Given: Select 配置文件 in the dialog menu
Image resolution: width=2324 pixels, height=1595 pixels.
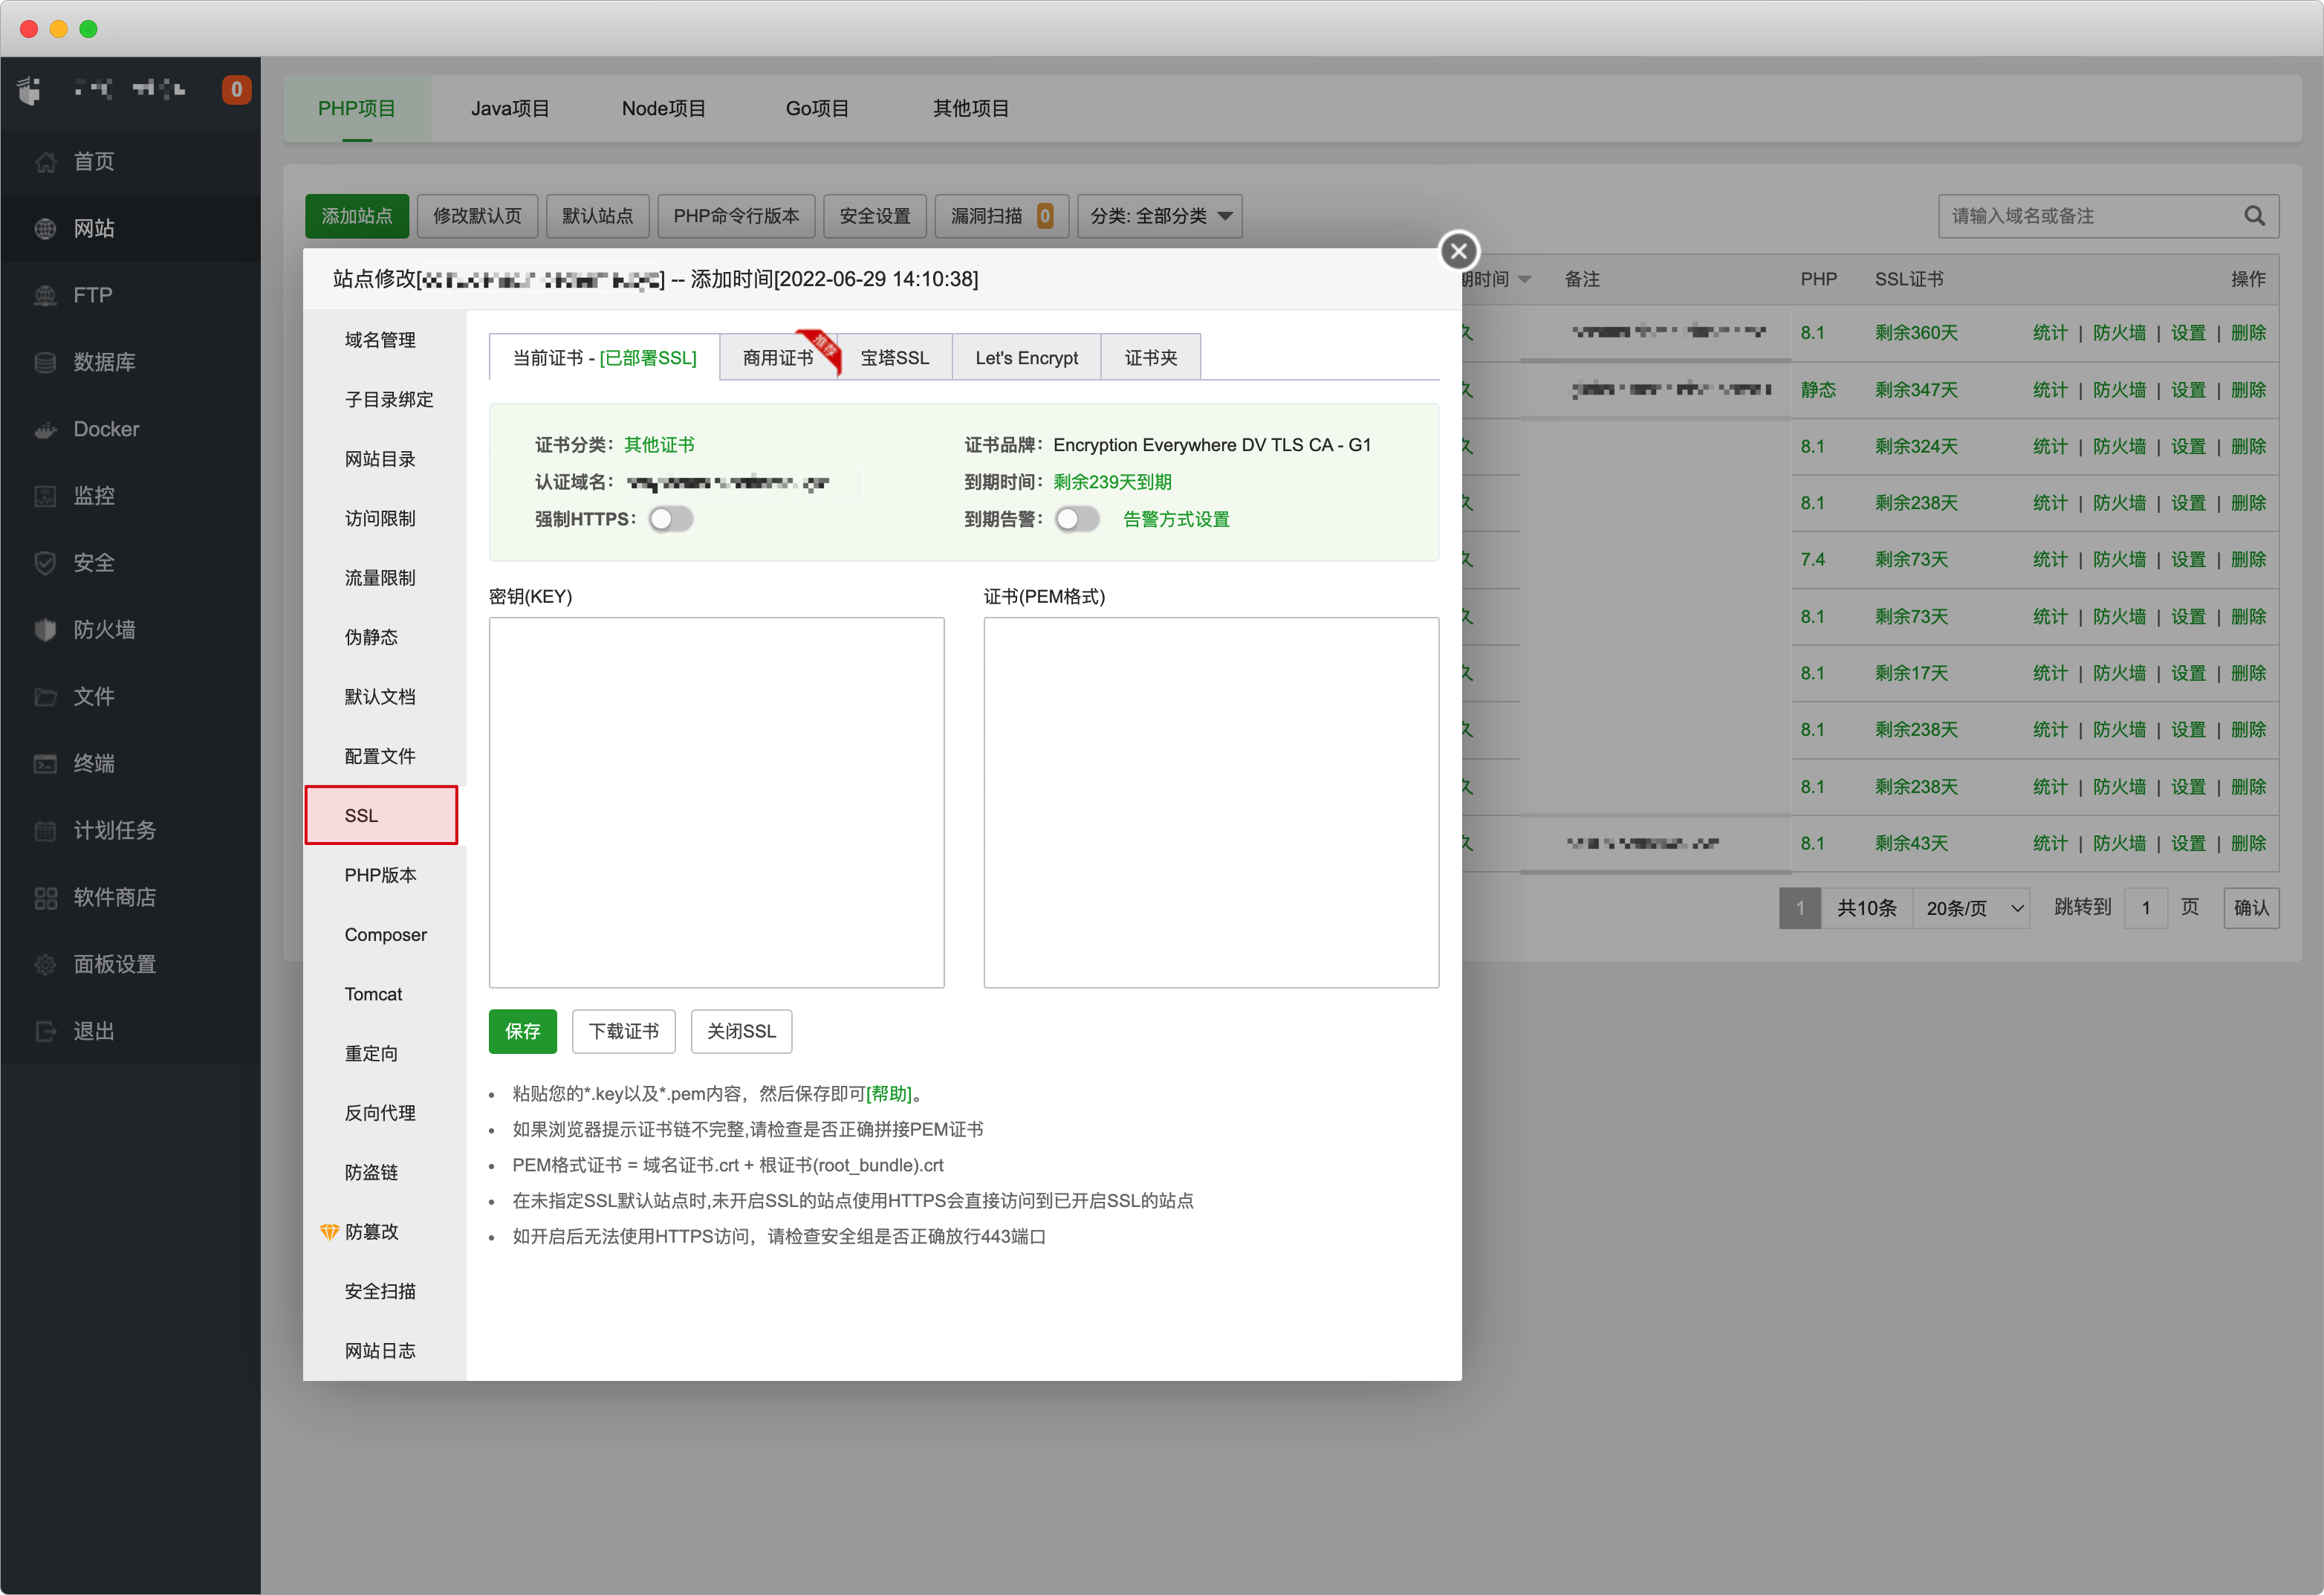Looking at the screenshot, I should tap(380, 757).
